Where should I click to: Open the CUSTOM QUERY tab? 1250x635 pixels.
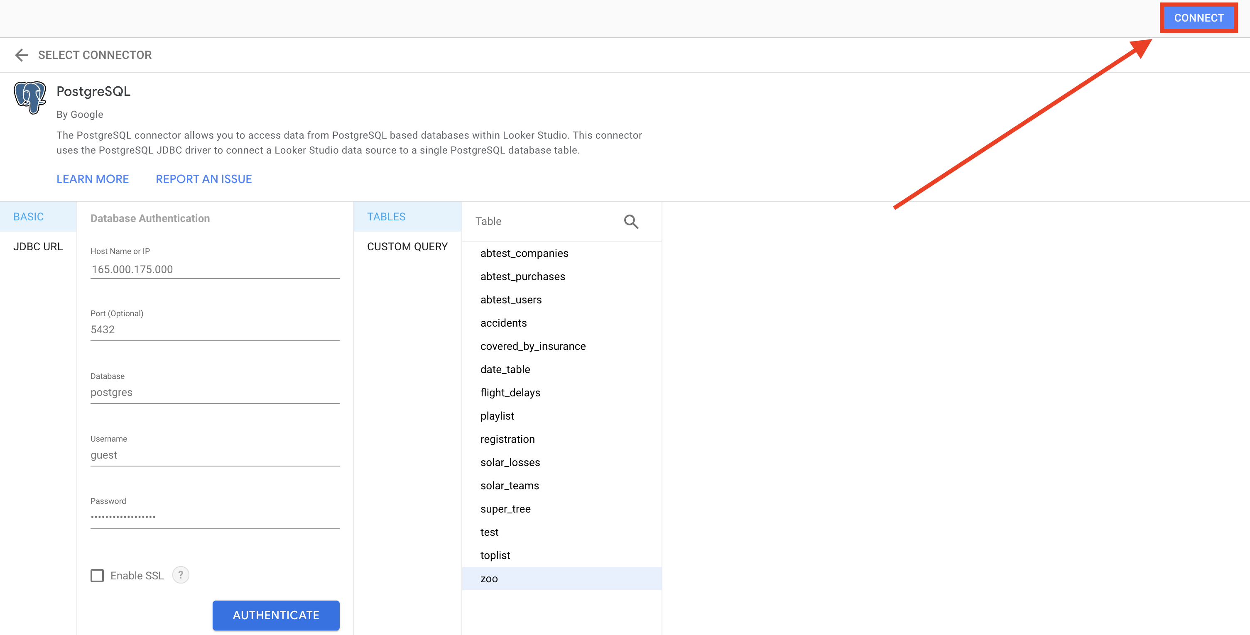[407, 247]
